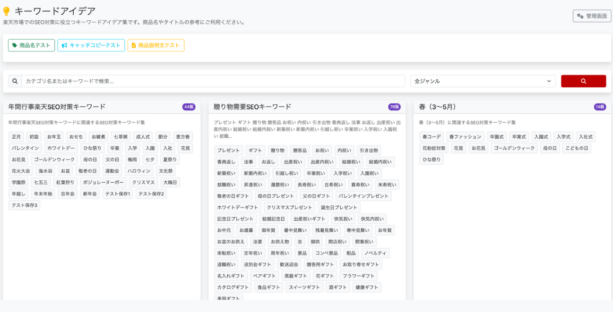Click the ひな祭り chip in the spring panel
This screenshot has width=613, height=312.
point(432,159)
